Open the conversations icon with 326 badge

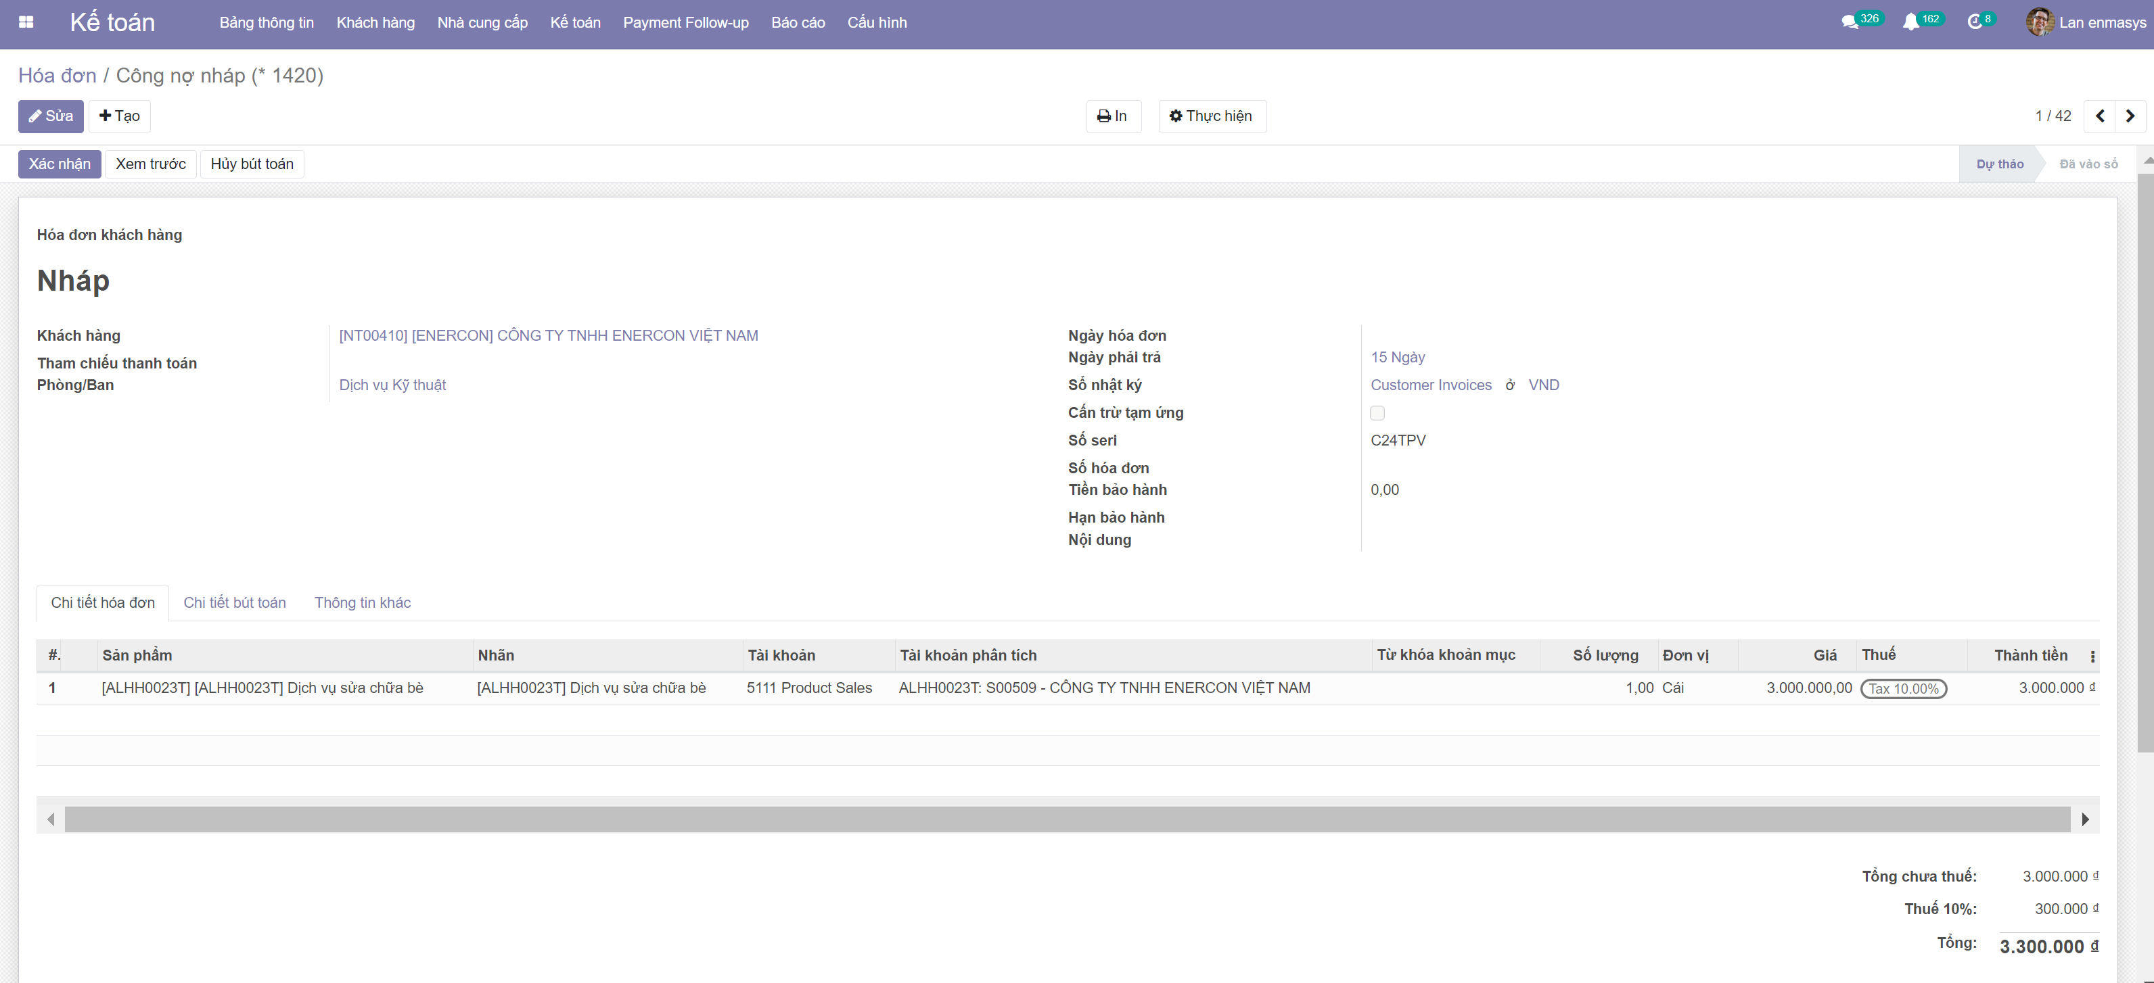tap(1850, 22)
